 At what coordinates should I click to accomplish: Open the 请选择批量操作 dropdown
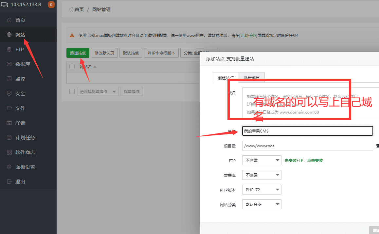coord(98,91)
